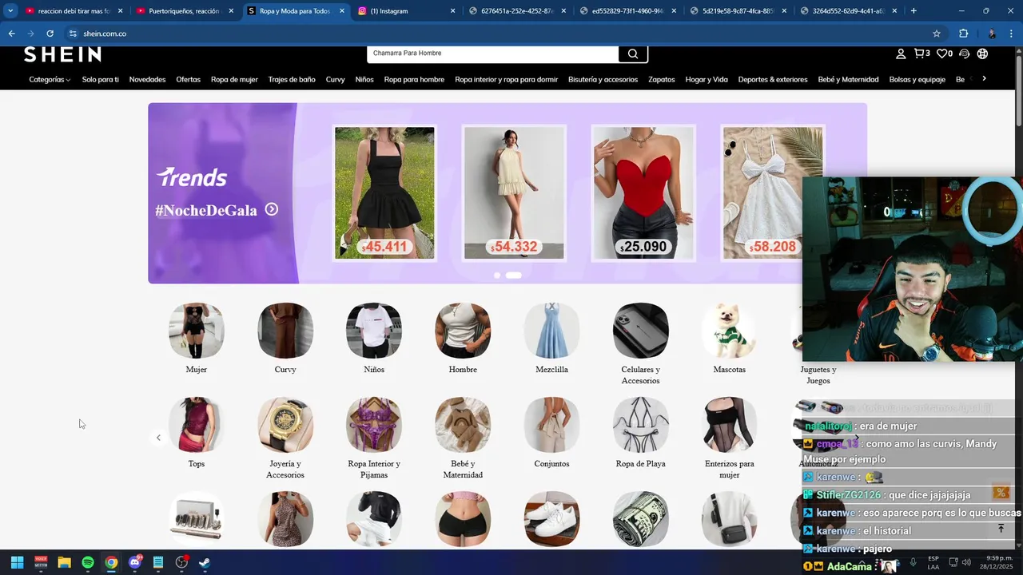Open the Ropa de Playa category
1023x575 pixels.
click(x=641, y=425)
